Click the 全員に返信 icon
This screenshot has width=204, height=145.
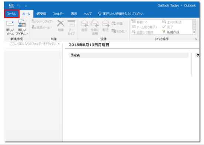95,23
